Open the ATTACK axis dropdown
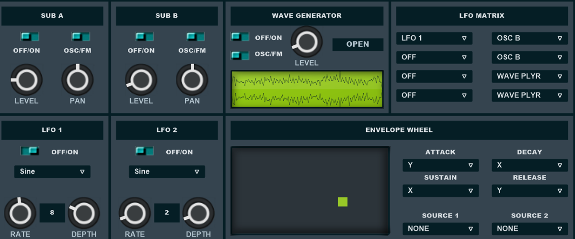Screen dimensions: 575x239 coord(440,165)
